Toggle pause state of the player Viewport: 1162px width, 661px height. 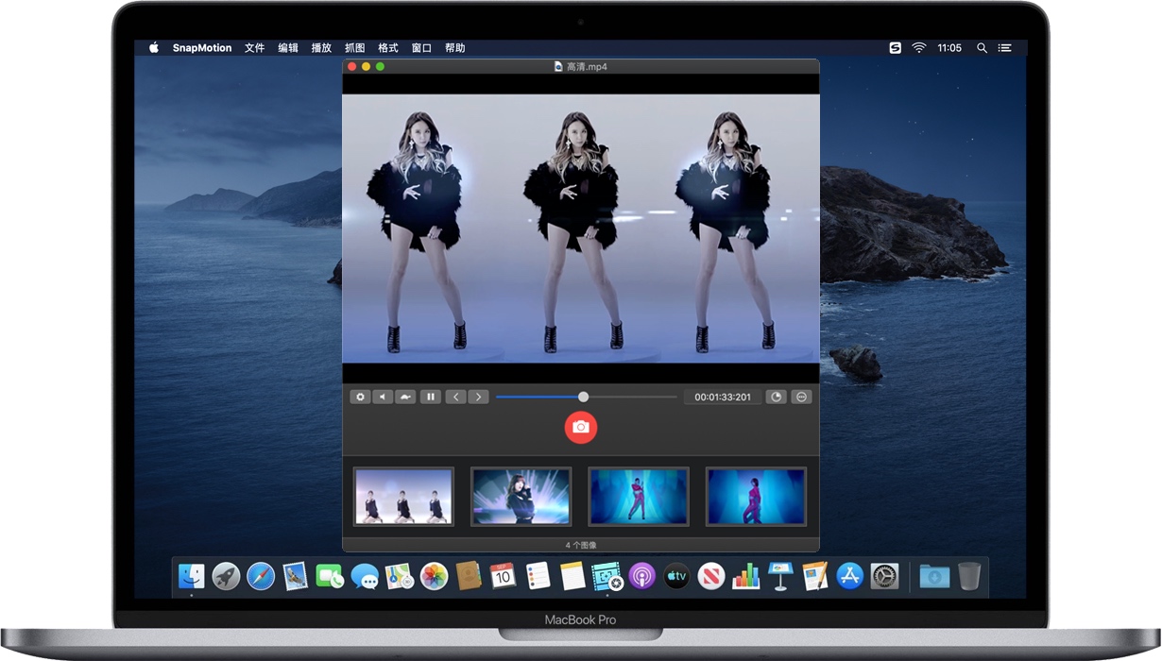tap(431, 397)
